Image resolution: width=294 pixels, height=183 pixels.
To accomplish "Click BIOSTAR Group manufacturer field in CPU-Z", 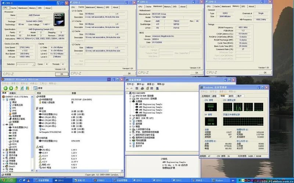I will pos(176,14).
